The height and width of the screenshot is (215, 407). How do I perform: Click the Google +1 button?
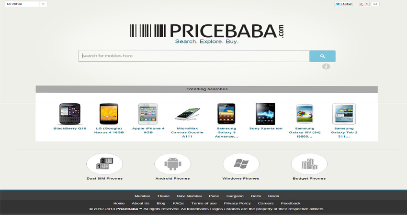pos(364,4)
